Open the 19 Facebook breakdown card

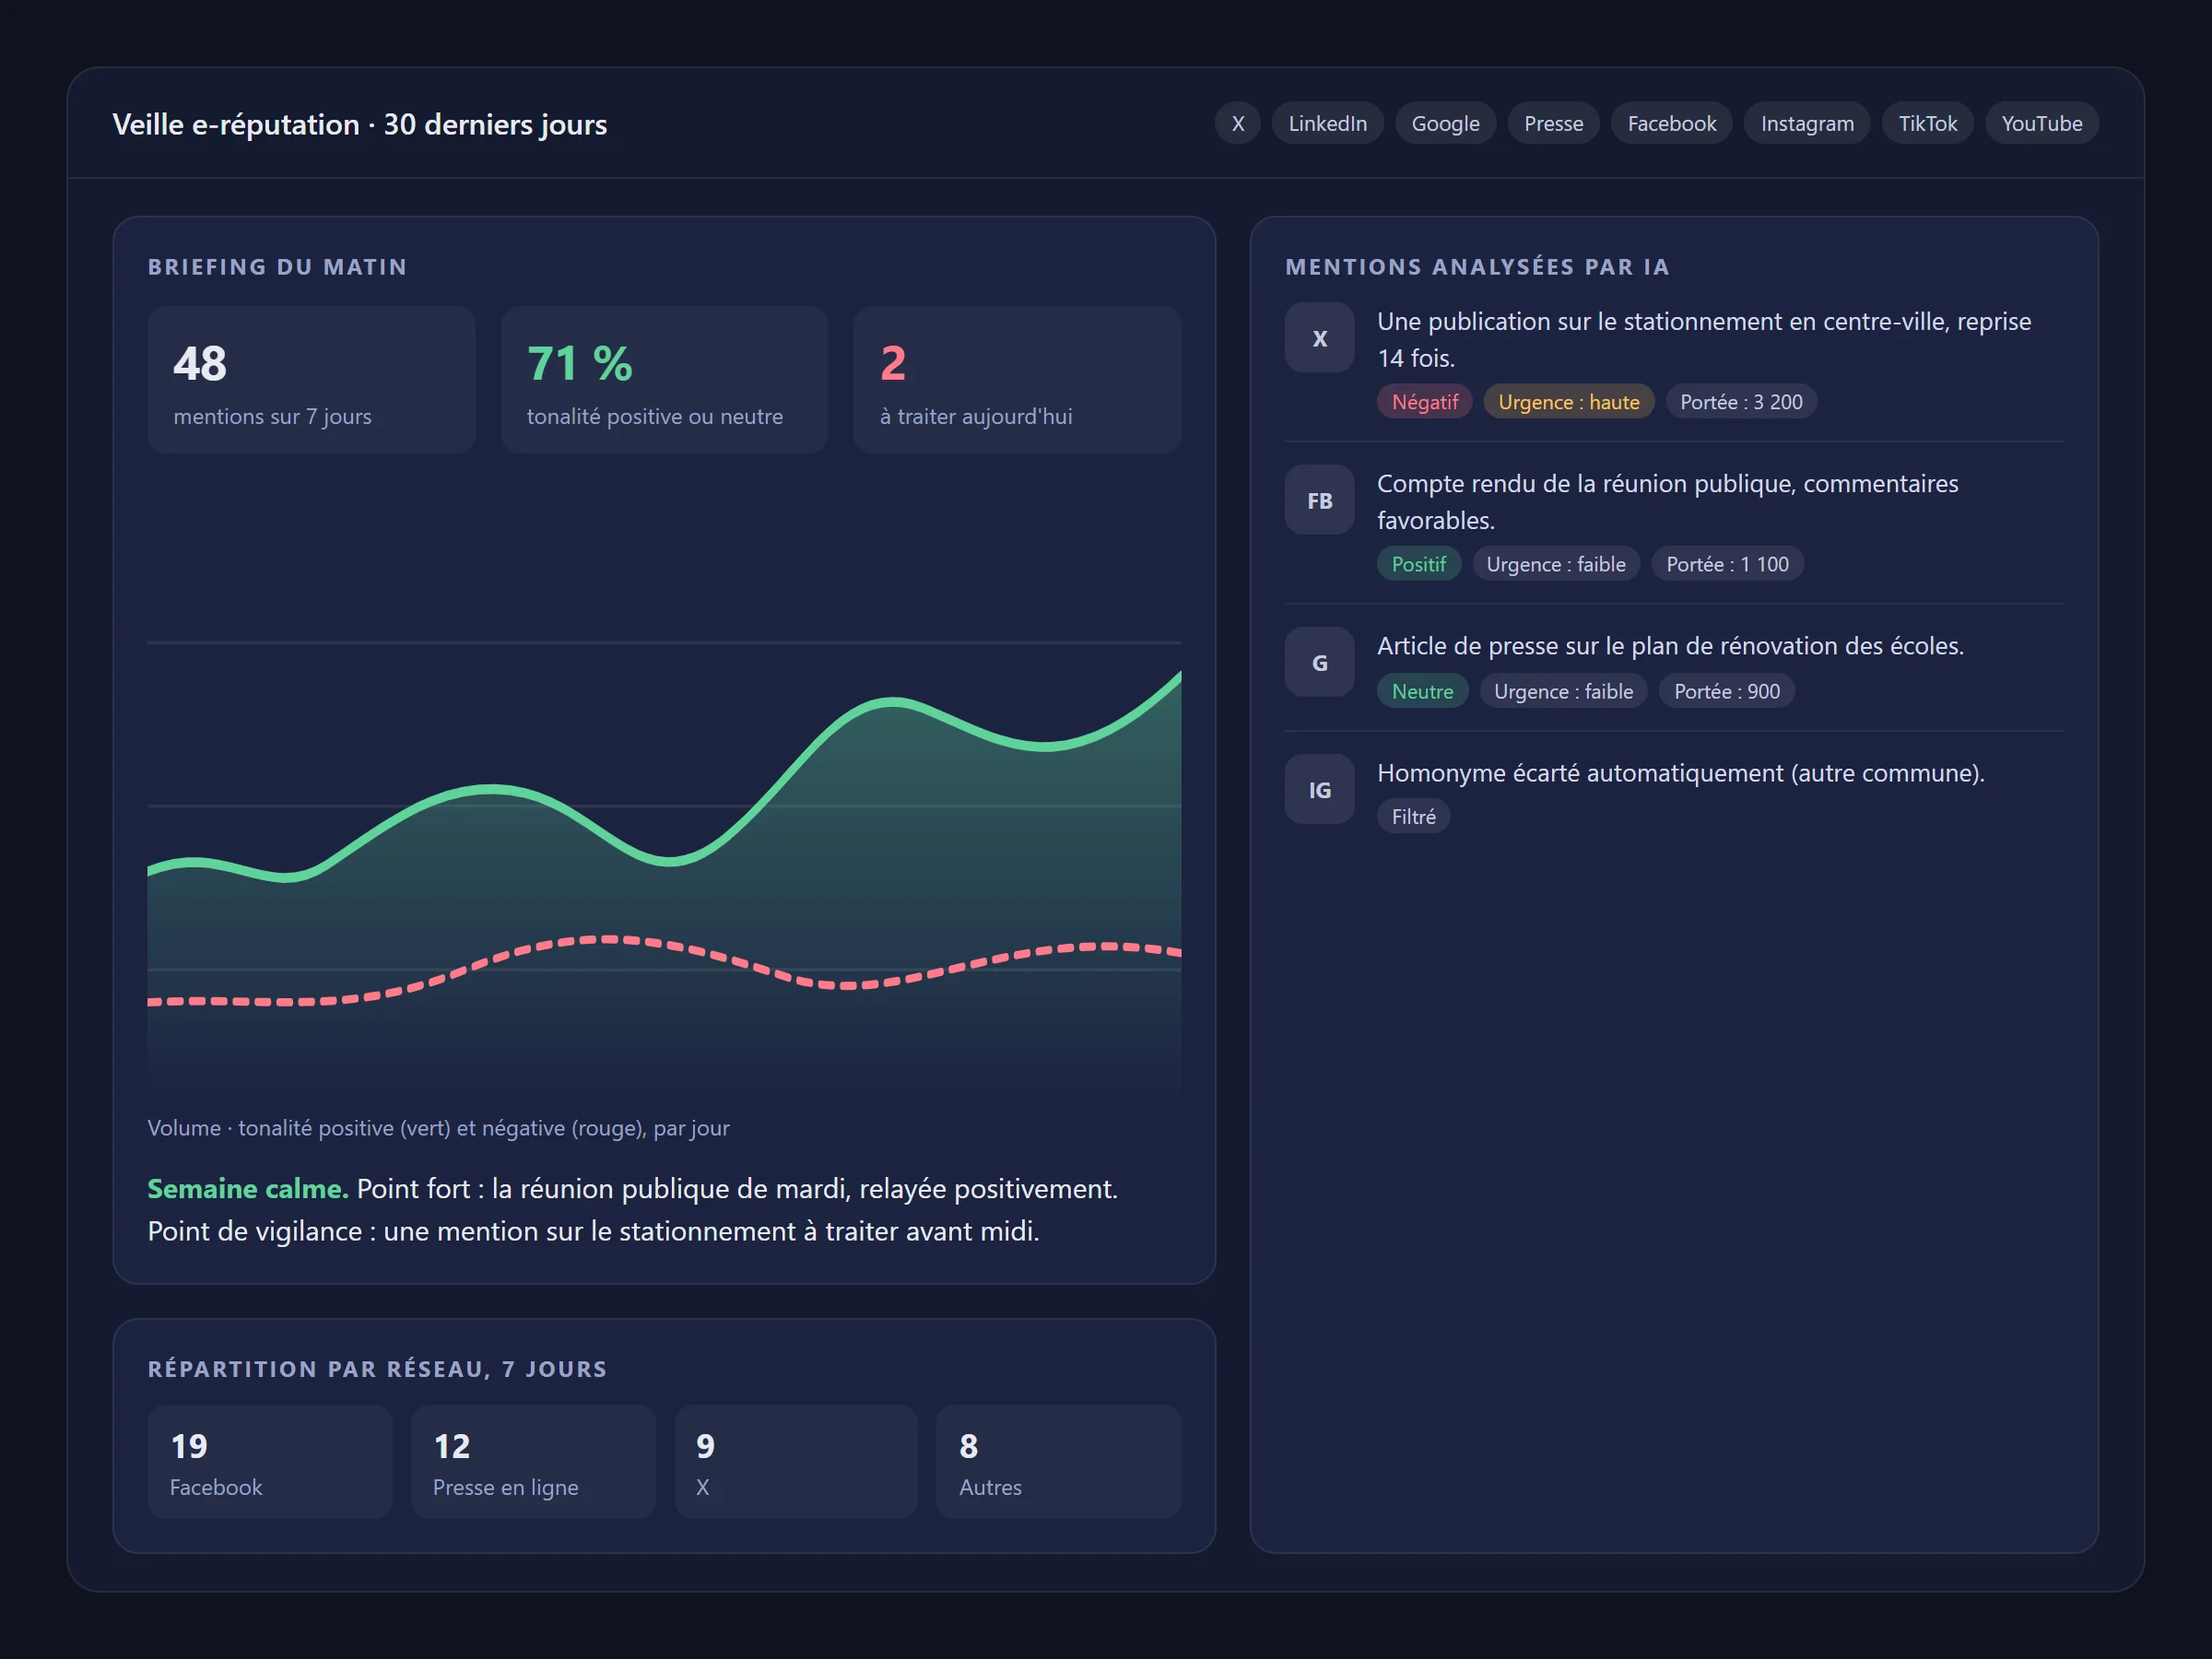click(x=270, y=1462)
